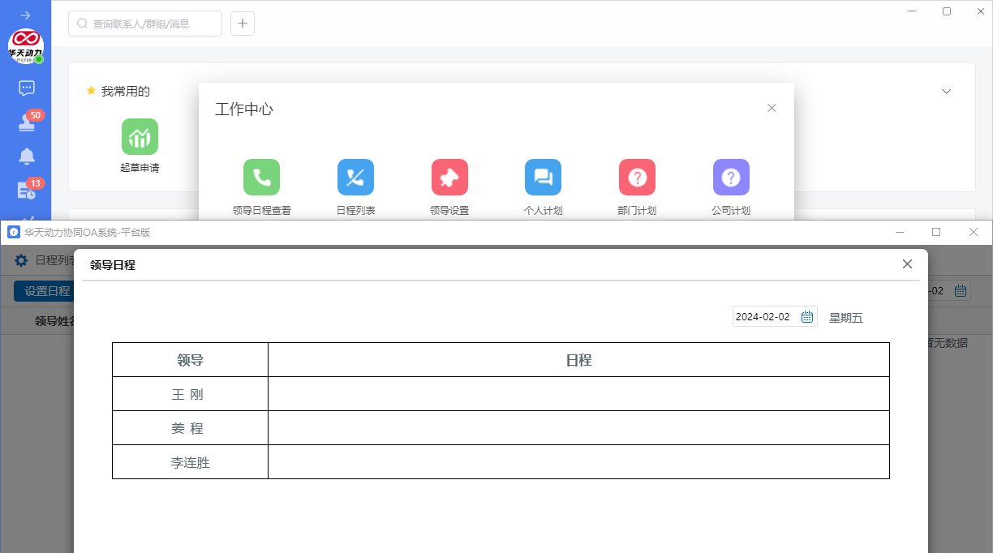This screenshot has width=993, height=553.
Task: Expand the sidebar using the arrow
Action: point(25,15)
